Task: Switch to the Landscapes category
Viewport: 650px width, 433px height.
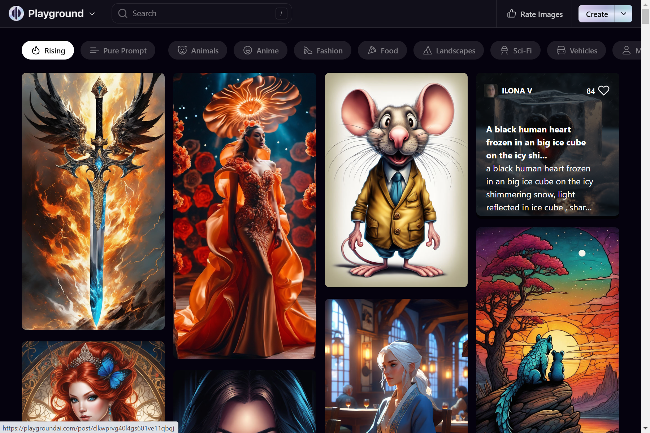Action: tap(448, 51)
